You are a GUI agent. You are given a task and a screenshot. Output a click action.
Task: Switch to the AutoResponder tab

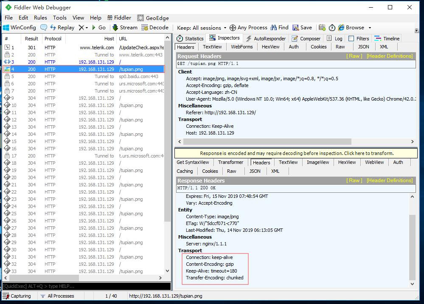coord(266,39)
